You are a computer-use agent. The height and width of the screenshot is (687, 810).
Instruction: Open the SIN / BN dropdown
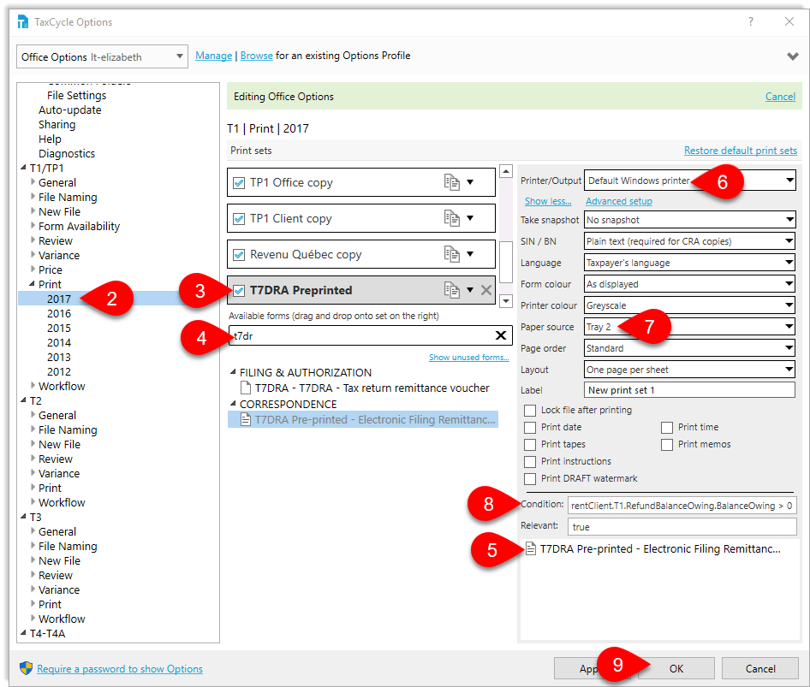[x=689, y=241]
